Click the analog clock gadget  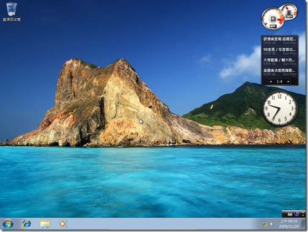(x=280, y=108)
